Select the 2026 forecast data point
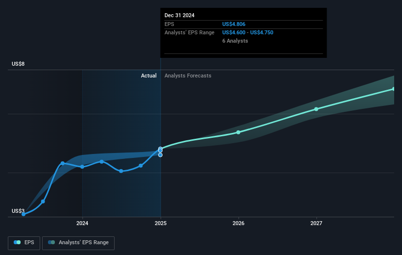The width and height of the screenshot is (402, 255). [x=238, y=132]
